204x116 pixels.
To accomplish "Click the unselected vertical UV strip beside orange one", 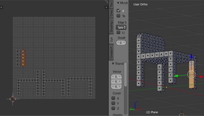I will coord(18,58).
